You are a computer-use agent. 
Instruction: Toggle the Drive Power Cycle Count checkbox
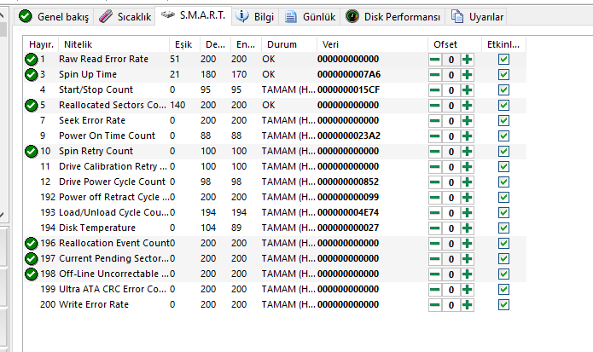(x=503, y=182)
